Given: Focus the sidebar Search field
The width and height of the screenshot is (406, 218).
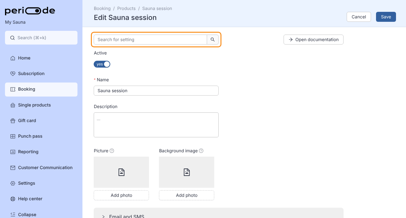Looking at the screenshot, I should [41, 38].
